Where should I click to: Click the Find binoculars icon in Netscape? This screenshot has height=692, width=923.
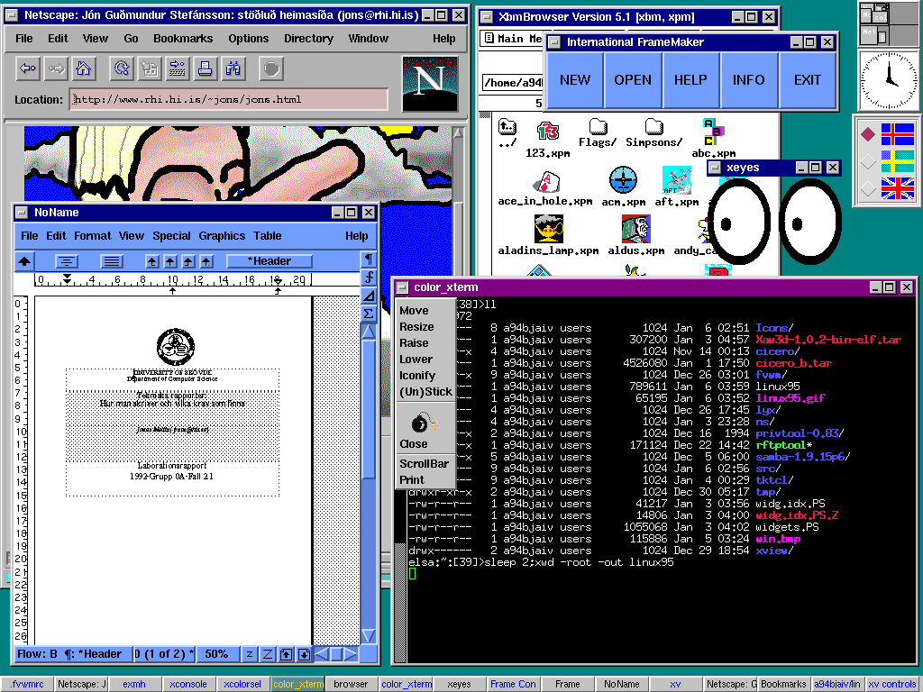[233, 68]
